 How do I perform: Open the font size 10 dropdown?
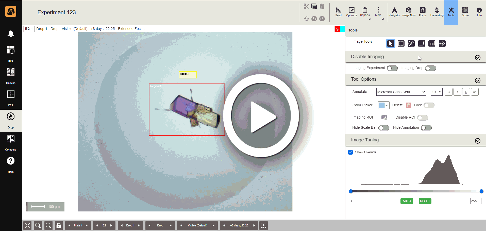point(436,92)
